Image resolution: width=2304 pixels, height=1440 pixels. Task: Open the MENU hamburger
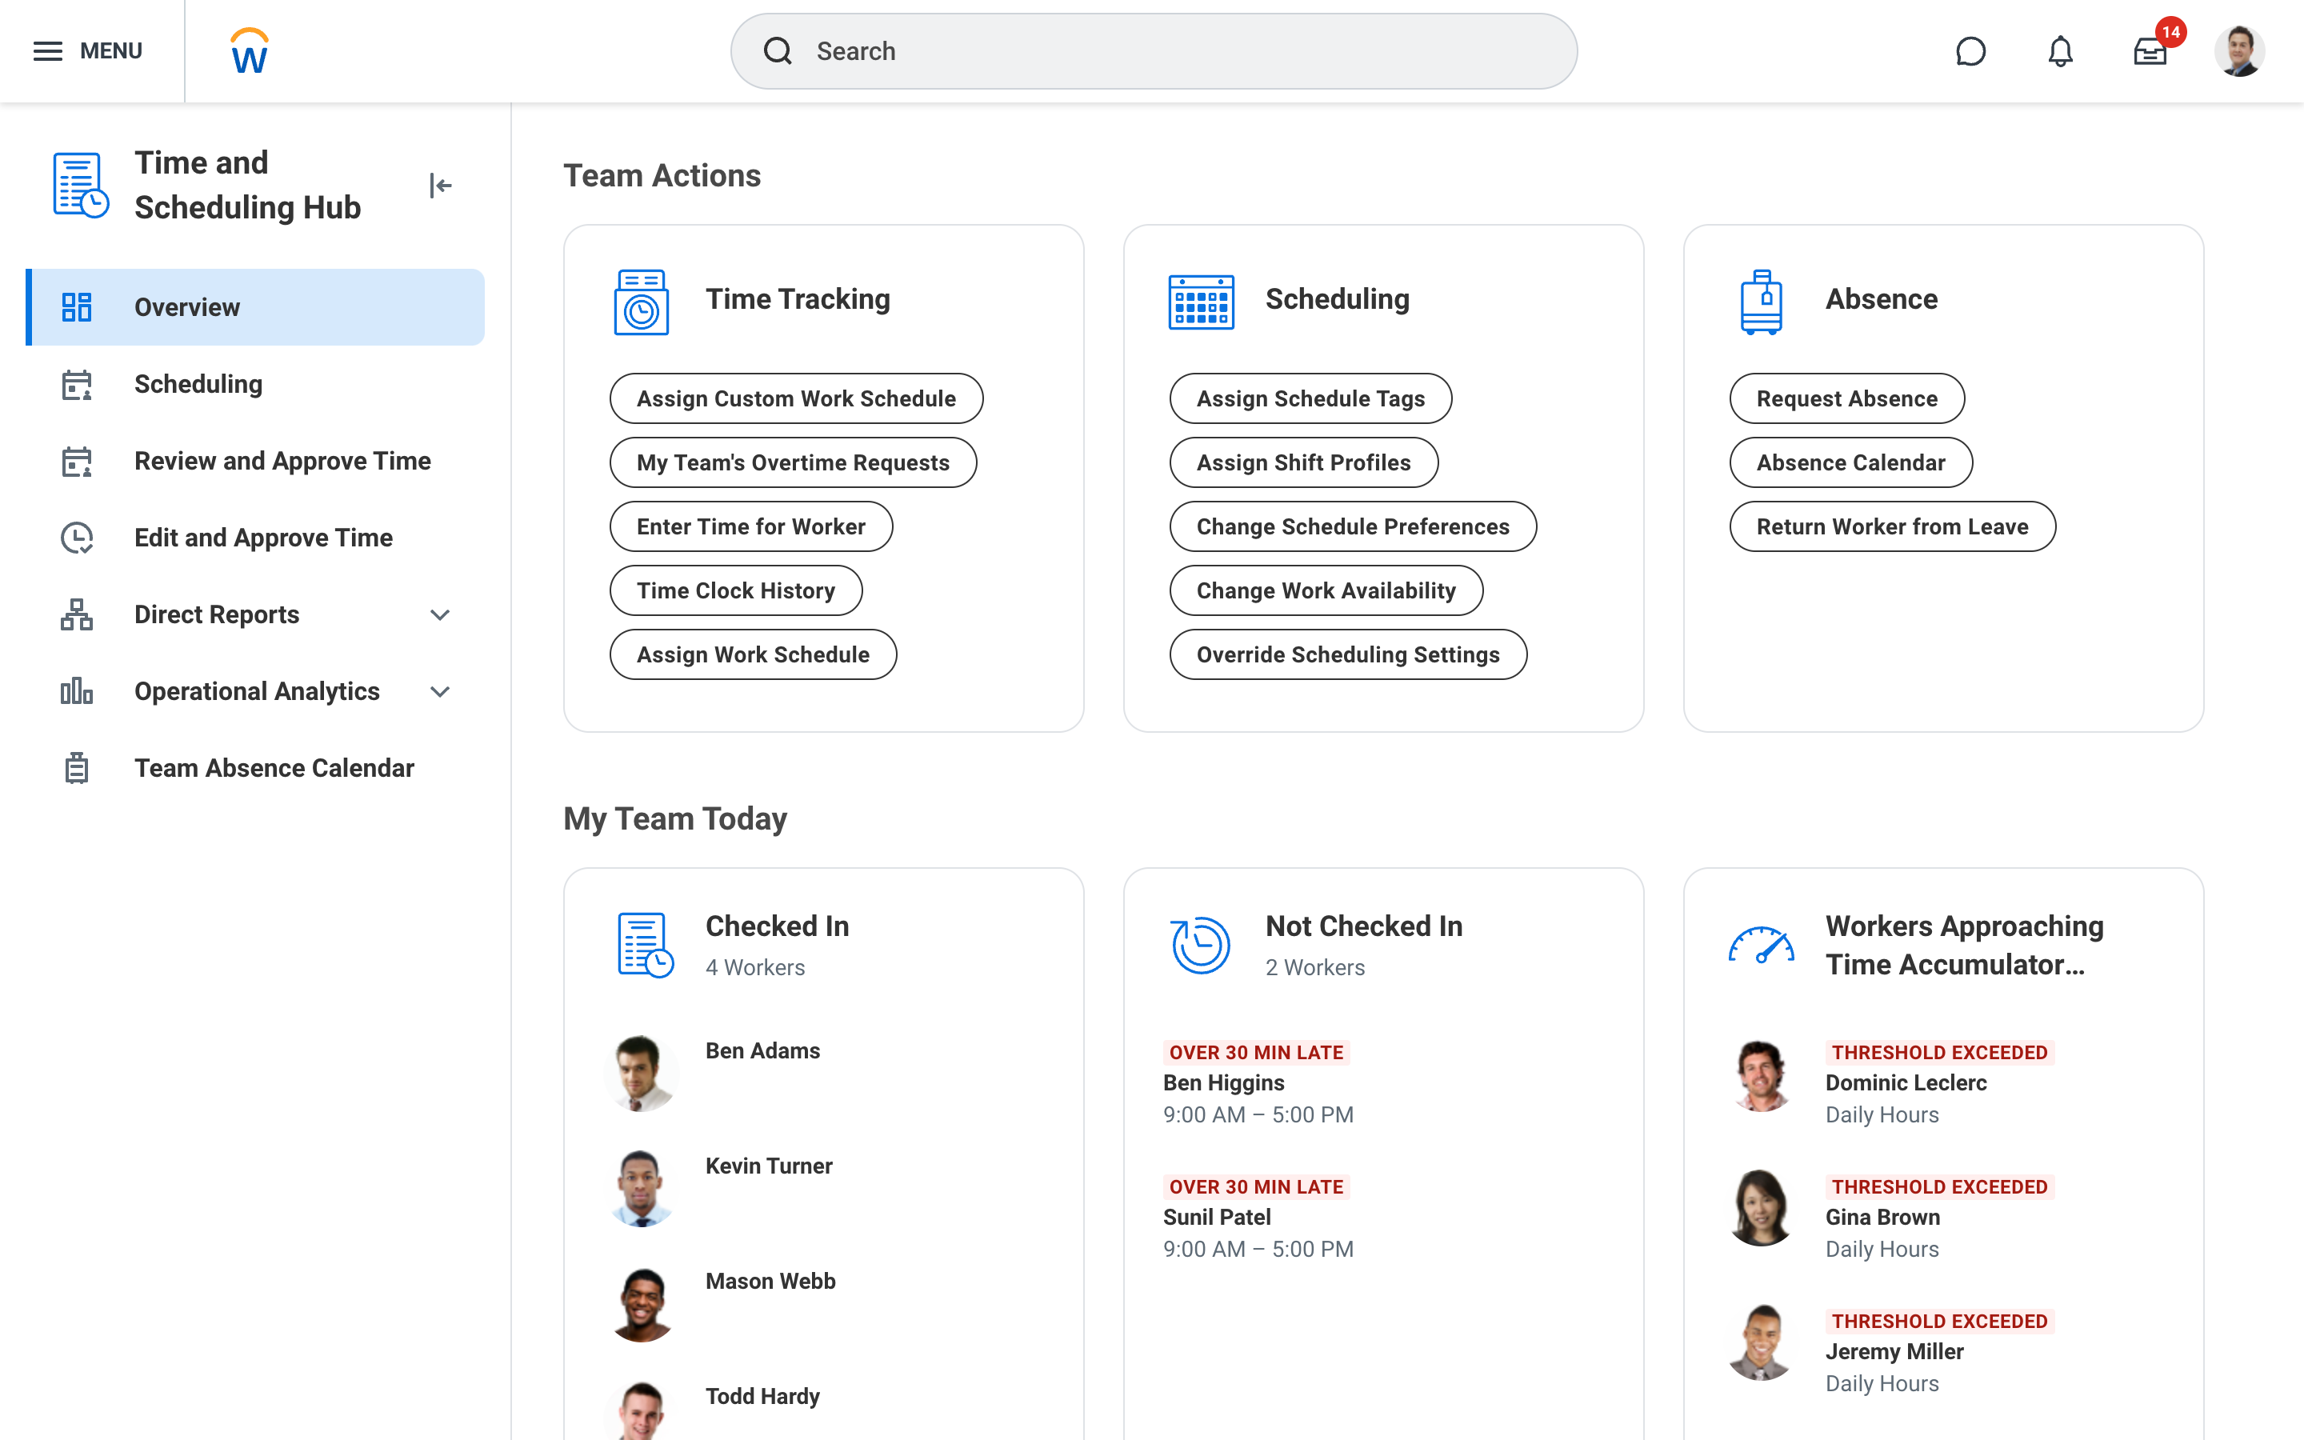pos(46,50)
